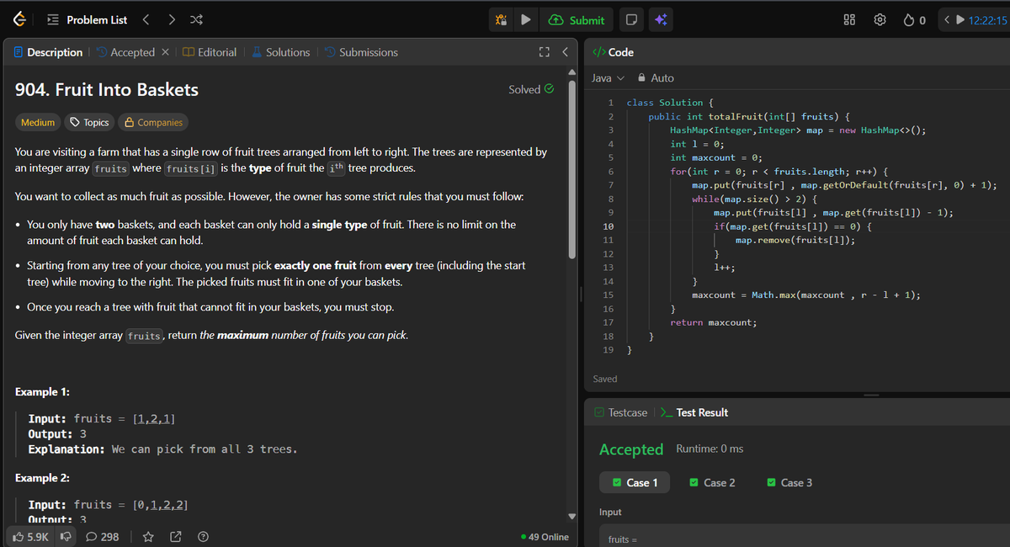Screen dimensions: 1010x547
Task: Open the help question mark icon
Action: point(202,536)
